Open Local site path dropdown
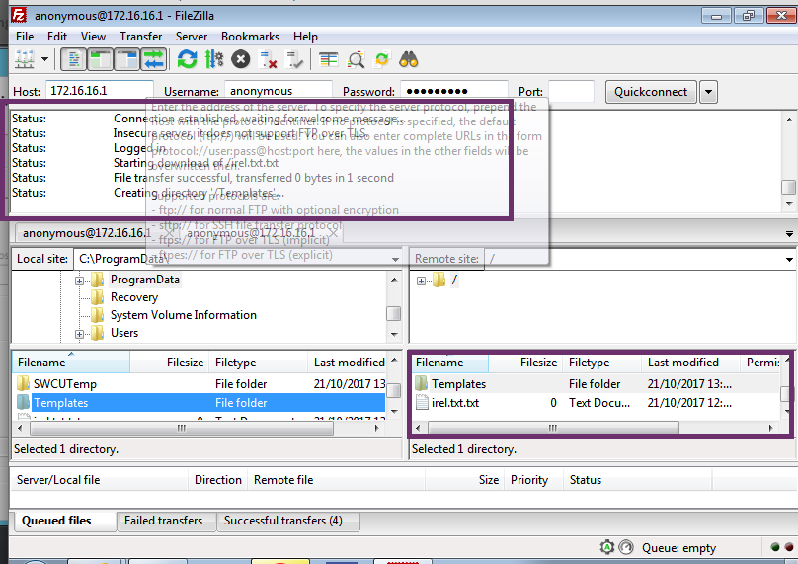 (x=395, y=259)
